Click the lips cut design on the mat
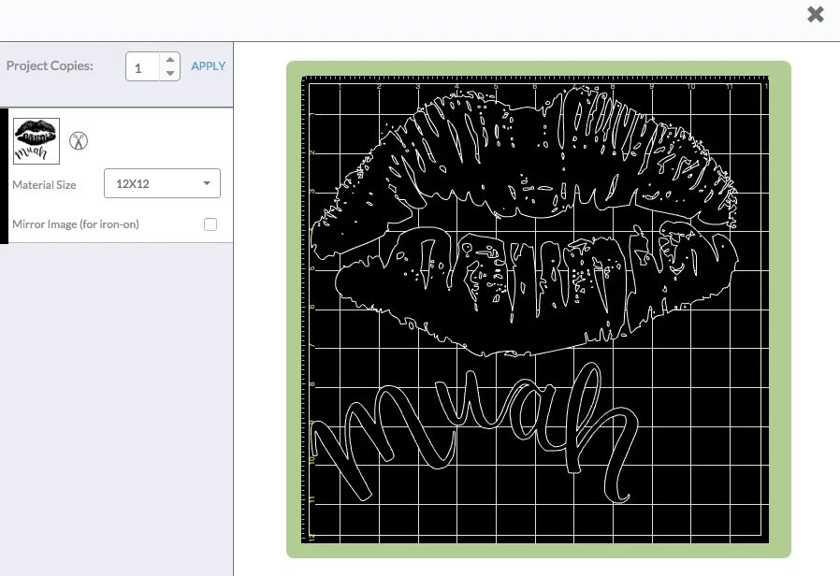 click(525, 221)
